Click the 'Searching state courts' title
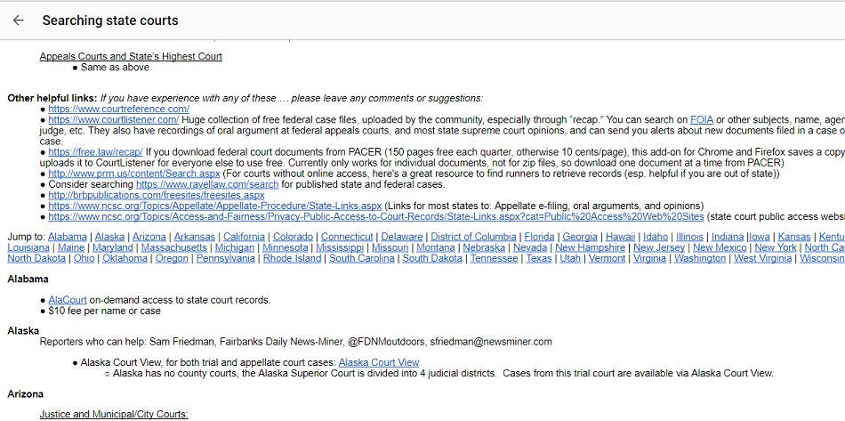Screen dimensions: 845x421 tap(110, 20)
